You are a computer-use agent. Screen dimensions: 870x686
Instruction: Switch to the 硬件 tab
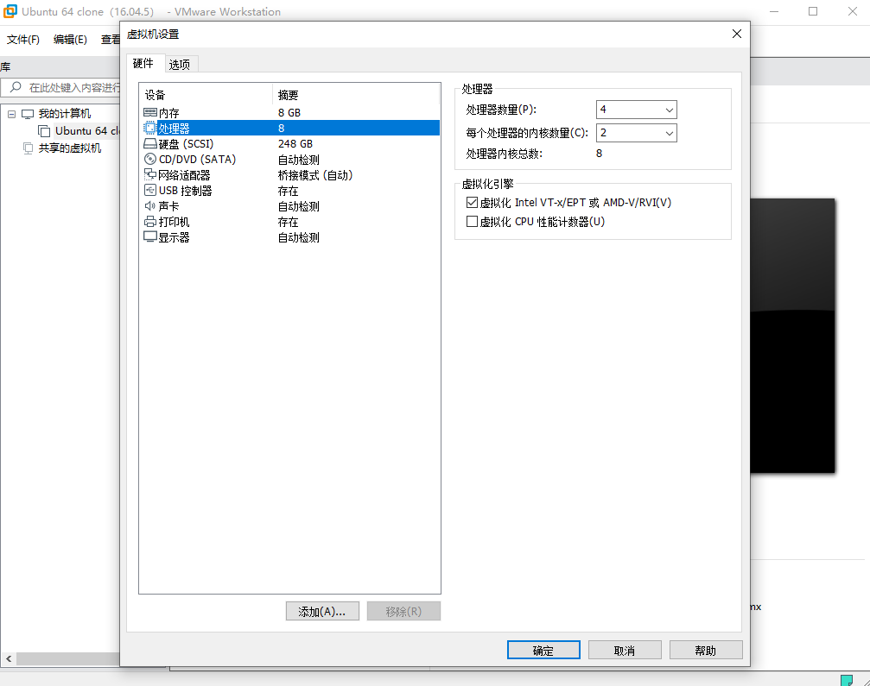(x=143, y=63)
